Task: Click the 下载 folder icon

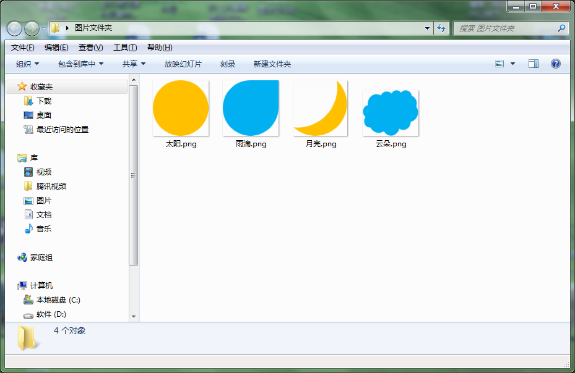Action: pyautogui.click(x=28, y=101)
